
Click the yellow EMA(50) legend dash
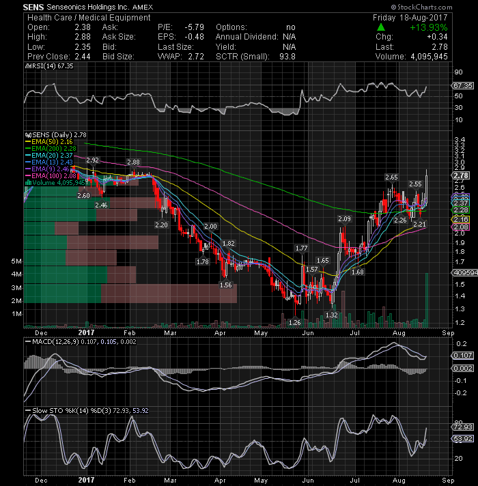tap(28, 142)
